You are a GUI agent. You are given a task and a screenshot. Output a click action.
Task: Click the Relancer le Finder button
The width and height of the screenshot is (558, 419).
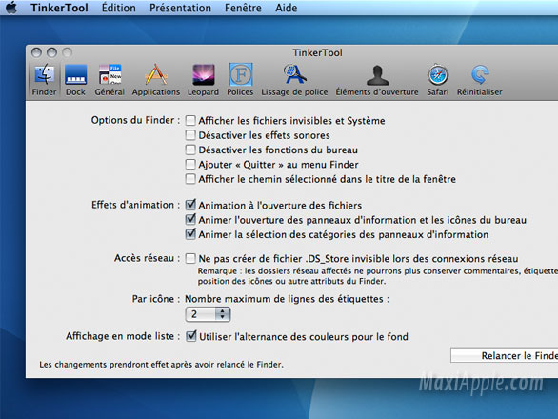(504, 355)
